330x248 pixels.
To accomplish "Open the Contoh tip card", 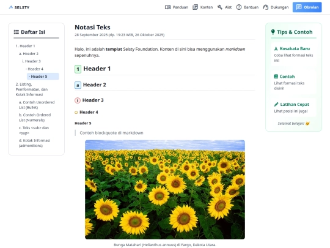I will tap(293, 82).
